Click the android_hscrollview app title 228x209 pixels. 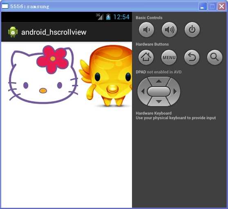pyautogui.click(x=54, y=32)
